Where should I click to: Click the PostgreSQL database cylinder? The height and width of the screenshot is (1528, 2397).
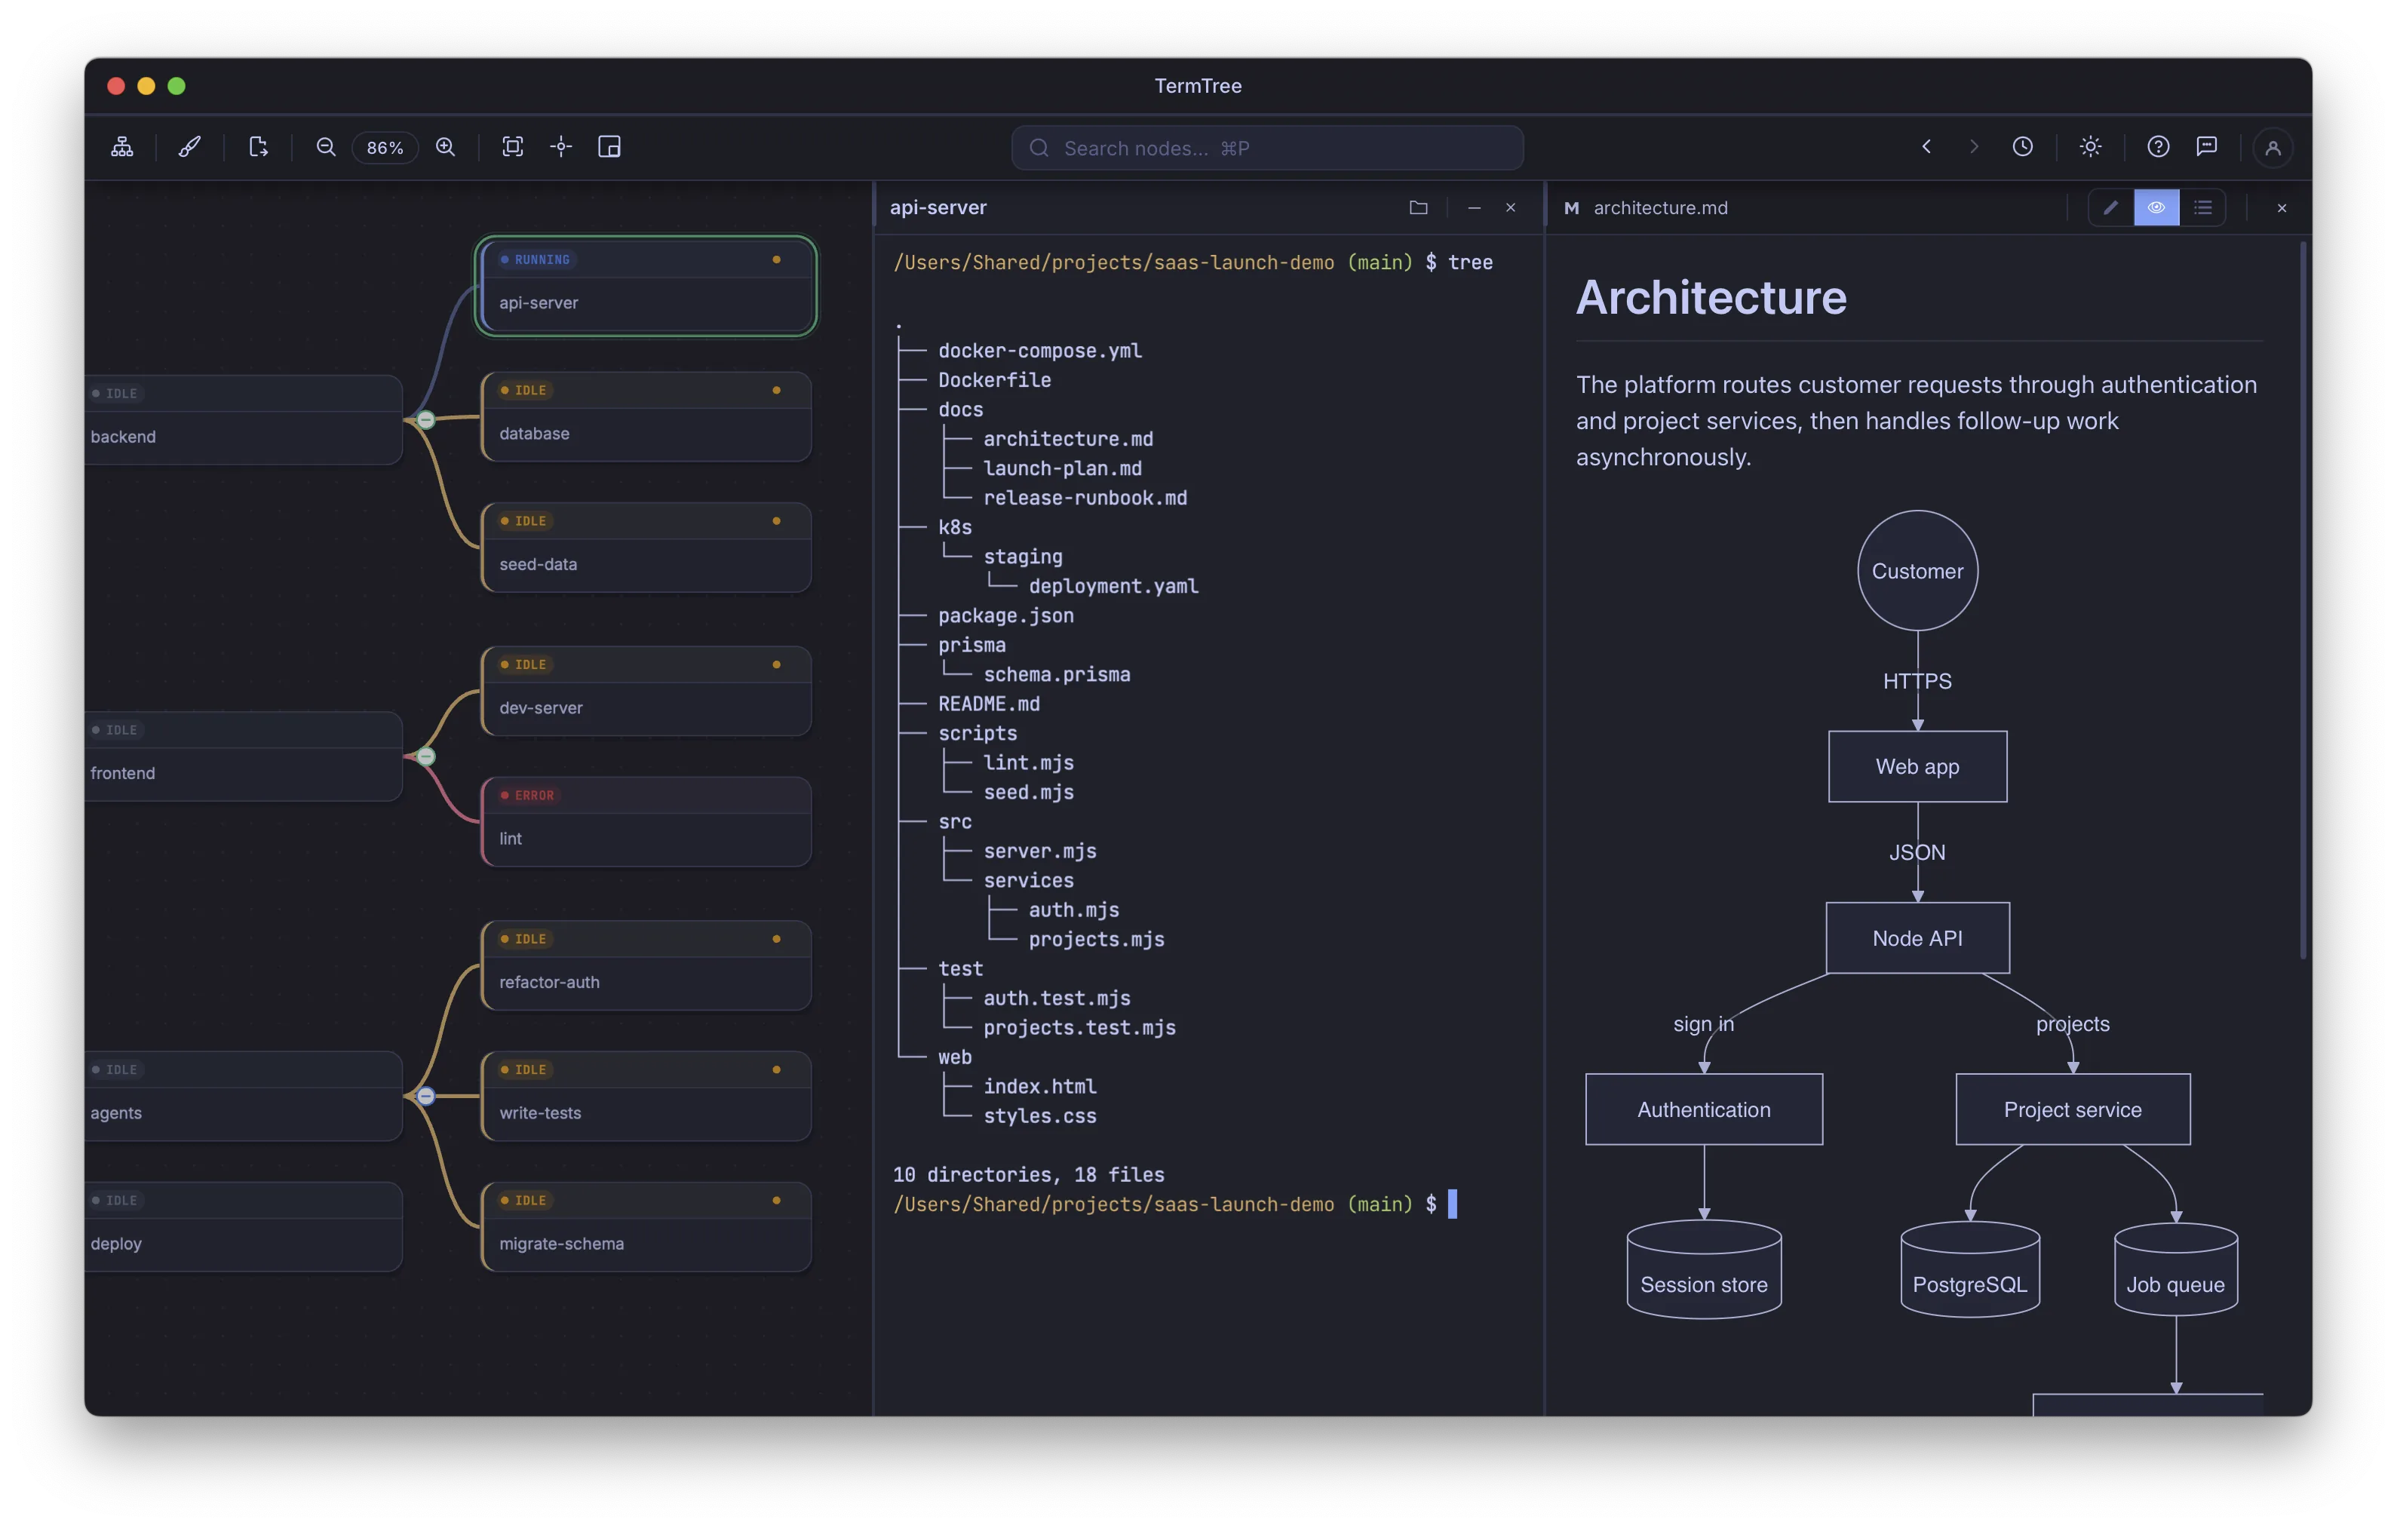click(1970, 1270)
